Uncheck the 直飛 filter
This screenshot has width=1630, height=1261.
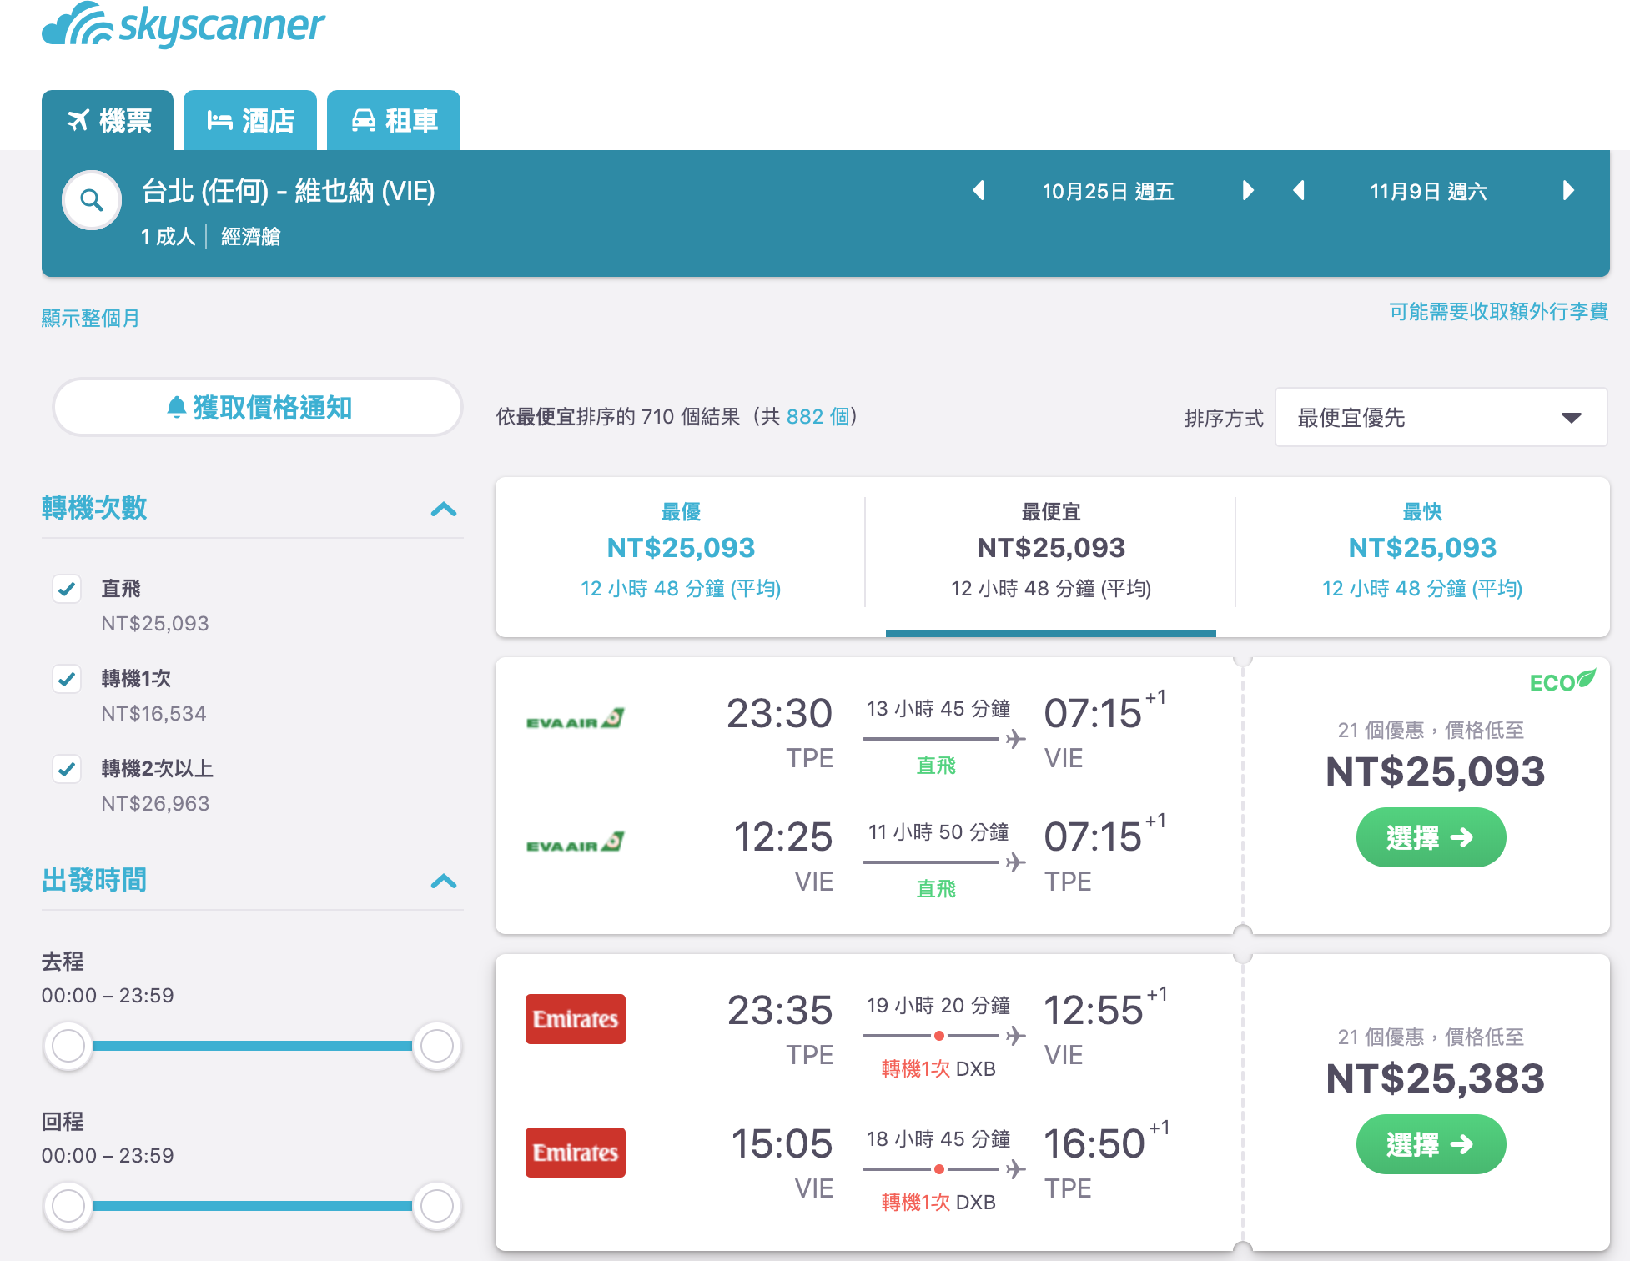click(67, 588)
